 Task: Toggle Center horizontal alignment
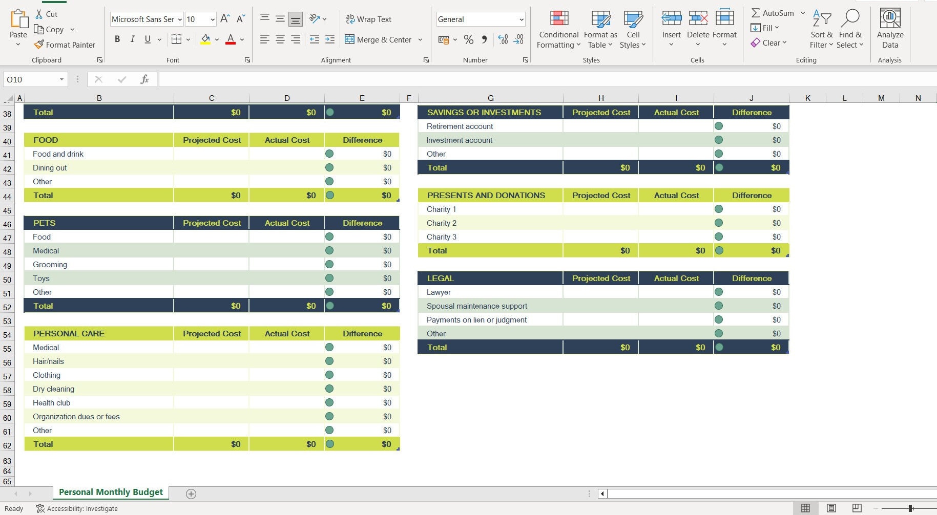(x=280, y=39)
